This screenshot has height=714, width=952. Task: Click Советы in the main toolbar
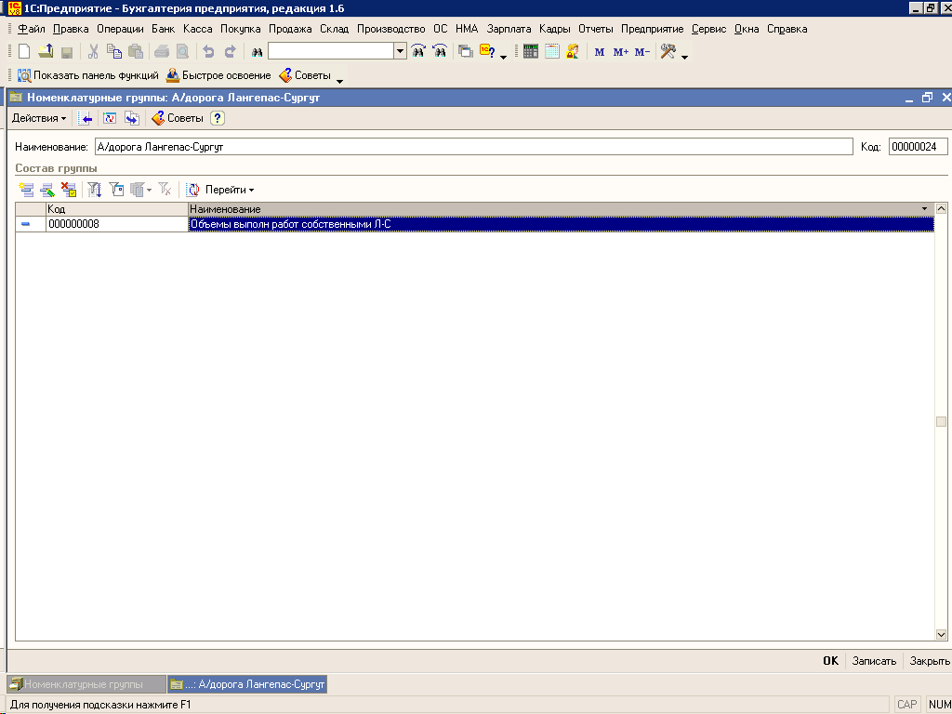(x=305, y=75)
